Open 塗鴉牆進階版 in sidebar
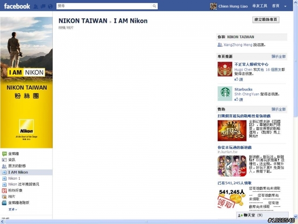This screenshot has width=298, height=224. click(x=19, y=203)
